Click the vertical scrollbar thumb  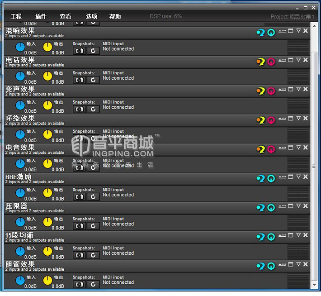[x=314, y=166]
